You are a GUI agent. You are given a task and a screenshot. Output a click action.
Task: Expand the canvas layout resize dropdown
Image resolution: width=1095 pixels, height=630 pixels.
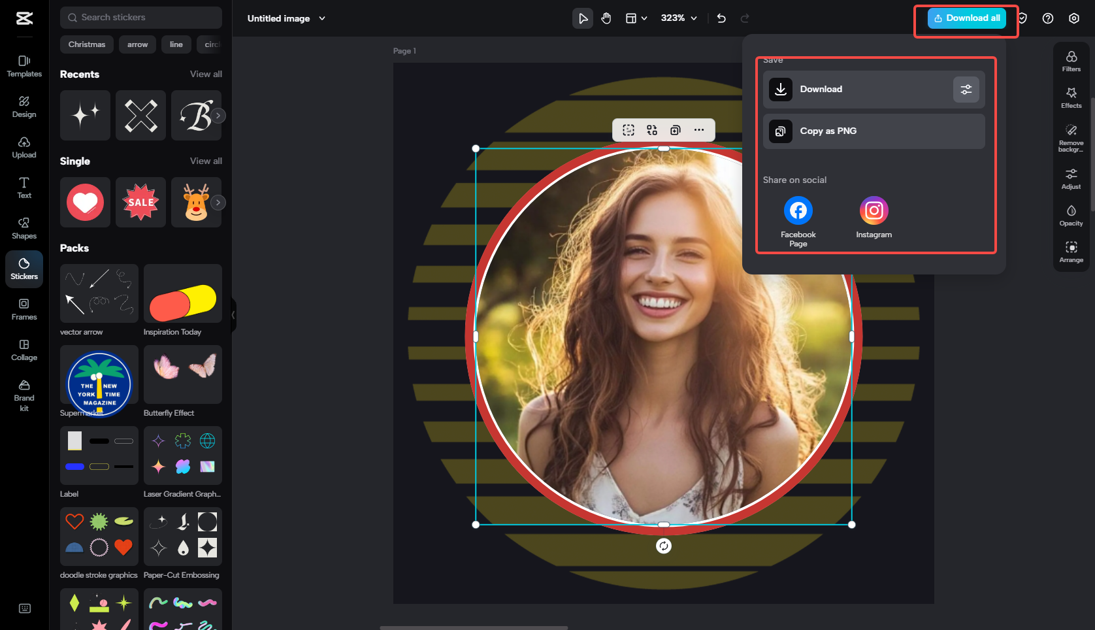click(636, 18)
